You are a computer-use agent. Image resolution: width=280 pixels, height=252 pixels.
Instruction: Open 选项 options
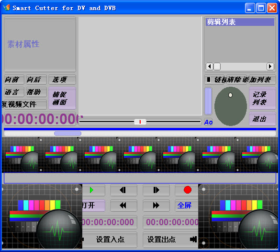coord(62,80)
